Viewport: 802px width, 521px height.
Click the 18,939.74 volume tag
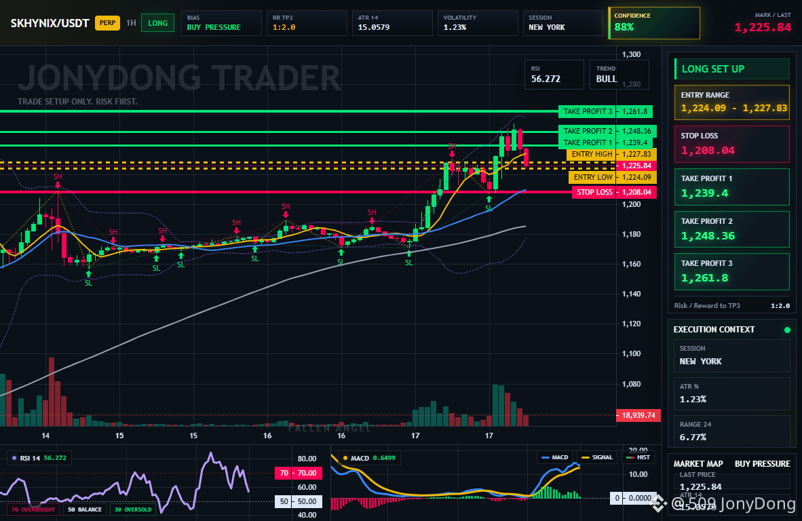[638, 415]
